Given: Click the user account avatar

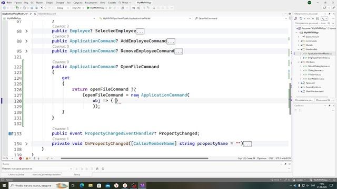Looking at the screenshot, I should pos(310,3).
